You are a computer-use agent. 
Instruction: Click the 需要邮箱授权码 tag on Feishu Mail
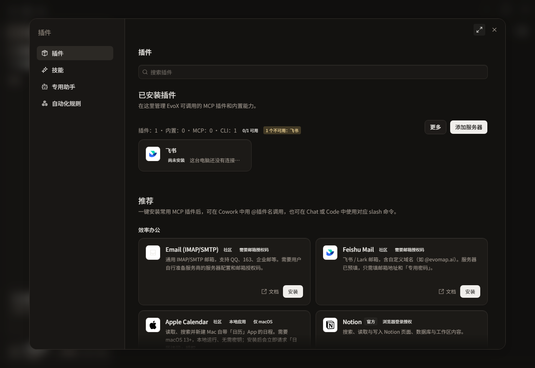tap(409, 250)
